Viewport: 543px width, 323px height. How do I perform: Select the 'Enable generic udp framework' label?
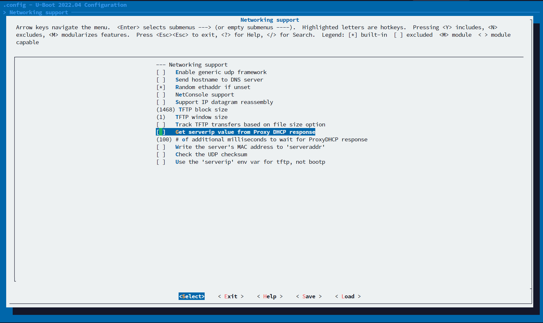(x=221, y=72)
